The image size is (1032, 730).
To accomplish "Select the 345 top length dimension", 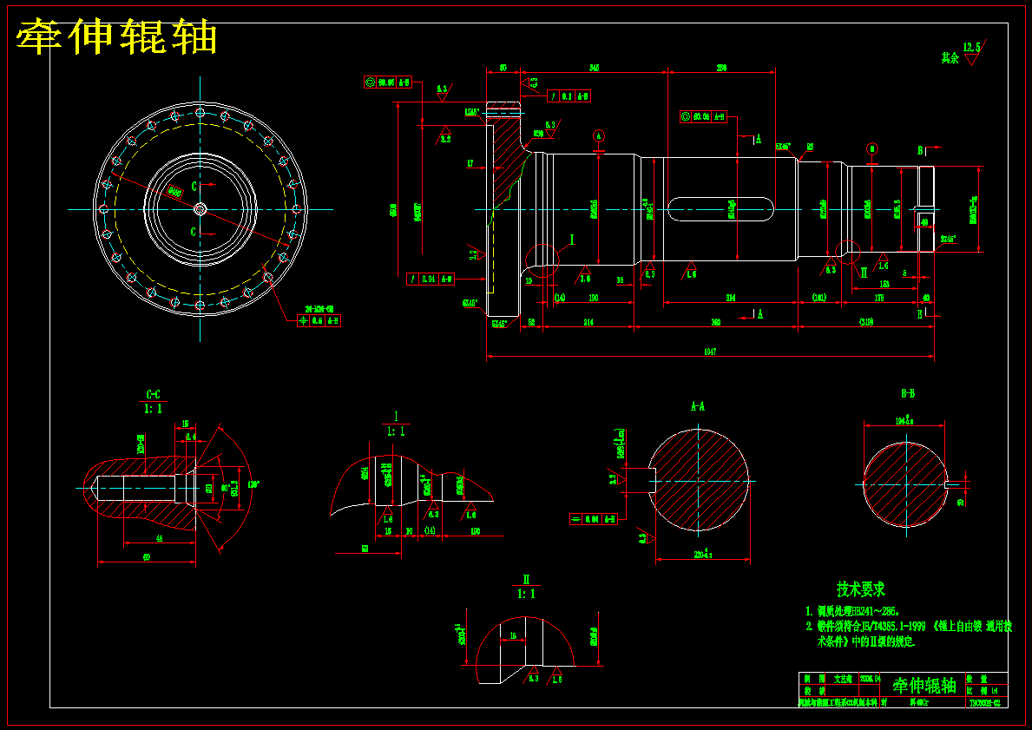I will point(594,68).
